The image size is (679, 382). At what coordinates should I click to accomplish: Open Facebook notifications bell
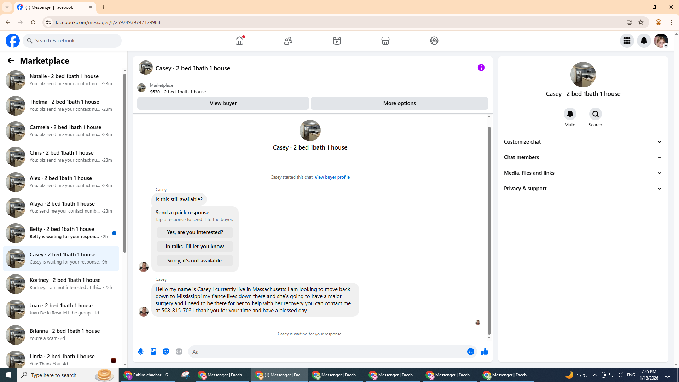pos(644,41)
